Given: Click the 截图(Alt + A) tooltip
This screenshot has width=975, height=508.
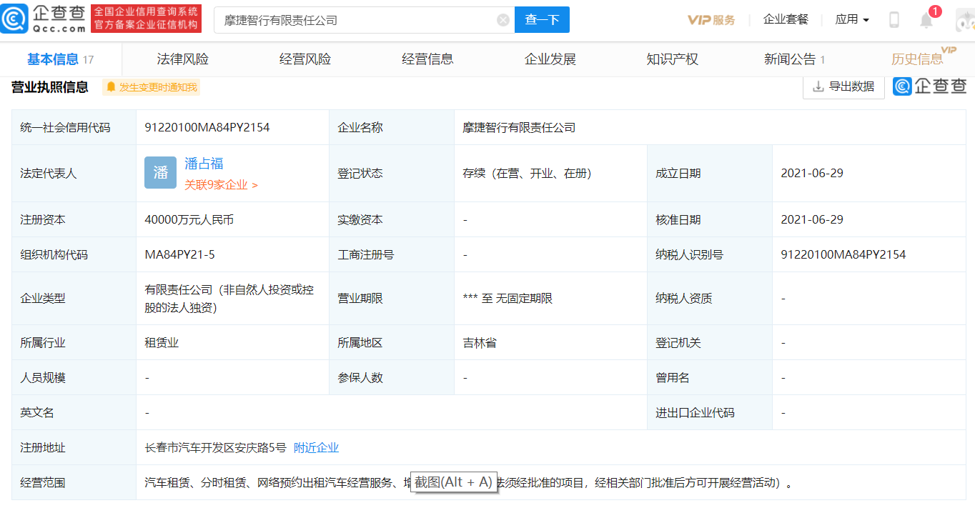Looking at the screenshot, I should click(x=454, y=482).
